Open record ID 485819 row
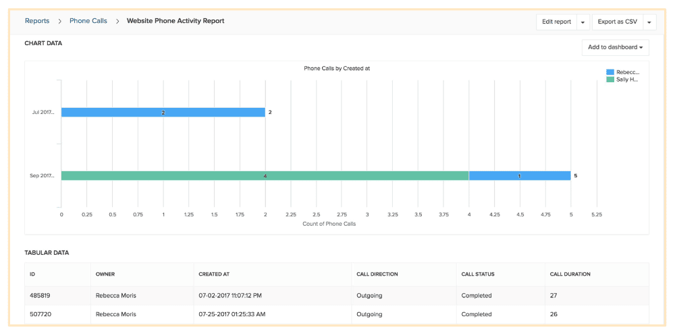This screenshot has width=675, height=333. tap(41, 295)
